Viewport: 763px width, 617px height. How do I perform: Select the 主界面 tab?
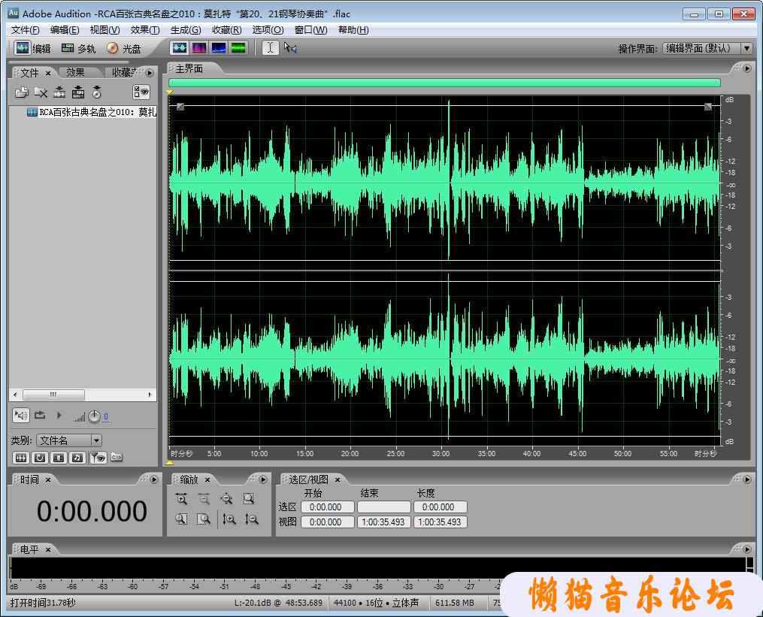[x=189, y=68]
